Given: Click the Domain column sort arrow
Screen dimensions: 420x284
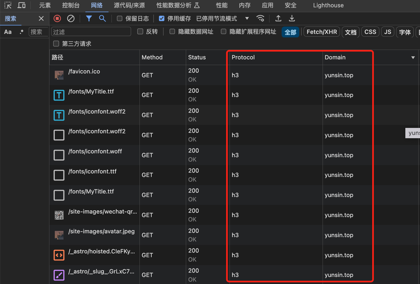Looking at the screenshot, I should tap(413, 57).
